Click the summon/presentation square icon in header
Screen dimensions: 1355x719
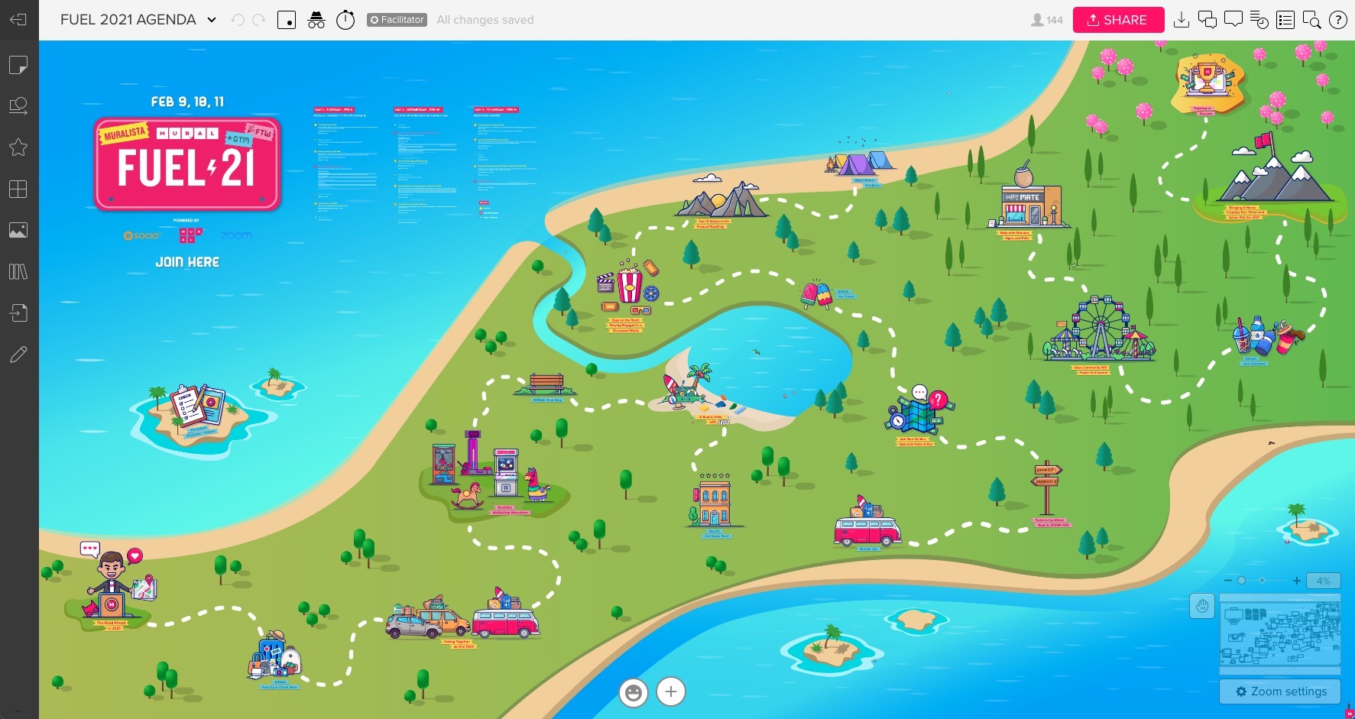tap(287, 20)
